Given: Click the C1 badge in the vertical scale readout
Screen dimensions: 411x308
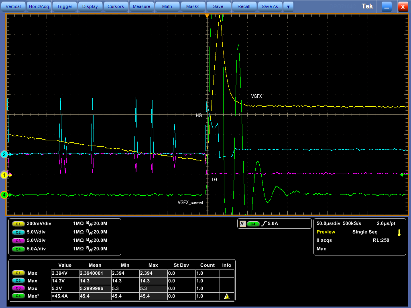Looking at the screenshot, I should [x=18, y=224].
